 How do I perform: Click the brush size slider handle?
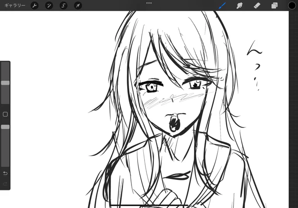(x=5, y=83)
